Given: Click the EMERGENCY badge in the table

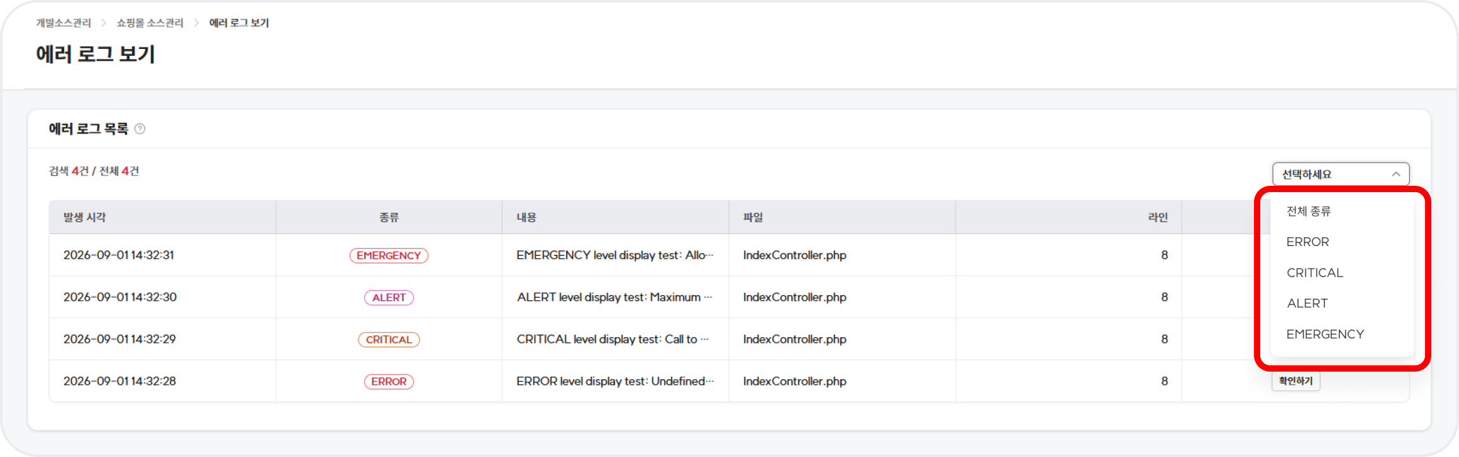Looking at the screenshot, I should coord(389,255).
